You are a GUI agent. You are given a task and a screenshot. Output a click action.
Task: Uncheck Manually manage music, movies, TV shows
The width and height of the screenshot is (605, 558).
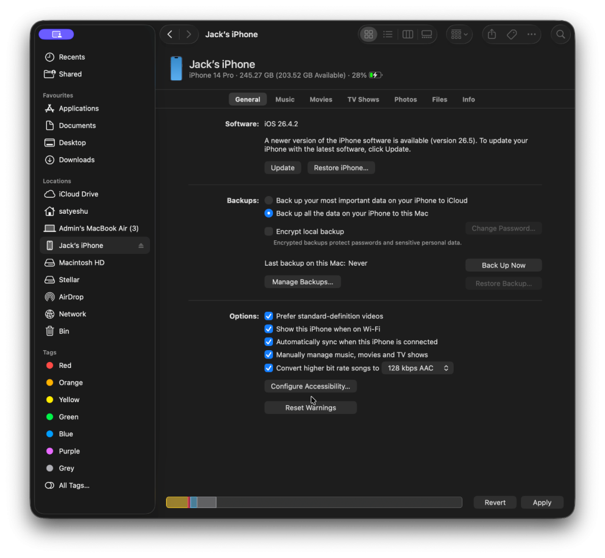pyautogui.click(x=269, y=355)
